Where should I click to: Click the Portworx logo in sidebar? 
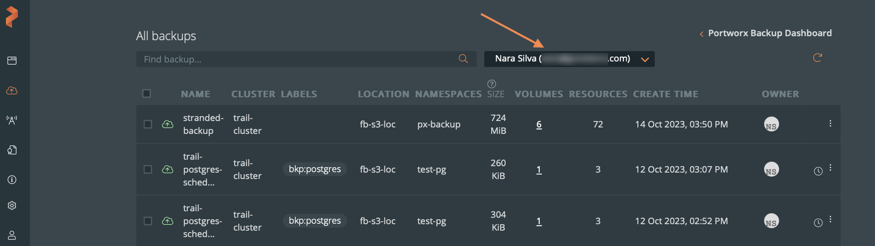tap(12, 16)
